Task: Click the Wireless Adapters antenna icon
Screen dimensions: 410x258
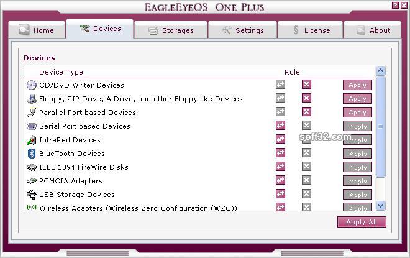Action: click(32, 207)
